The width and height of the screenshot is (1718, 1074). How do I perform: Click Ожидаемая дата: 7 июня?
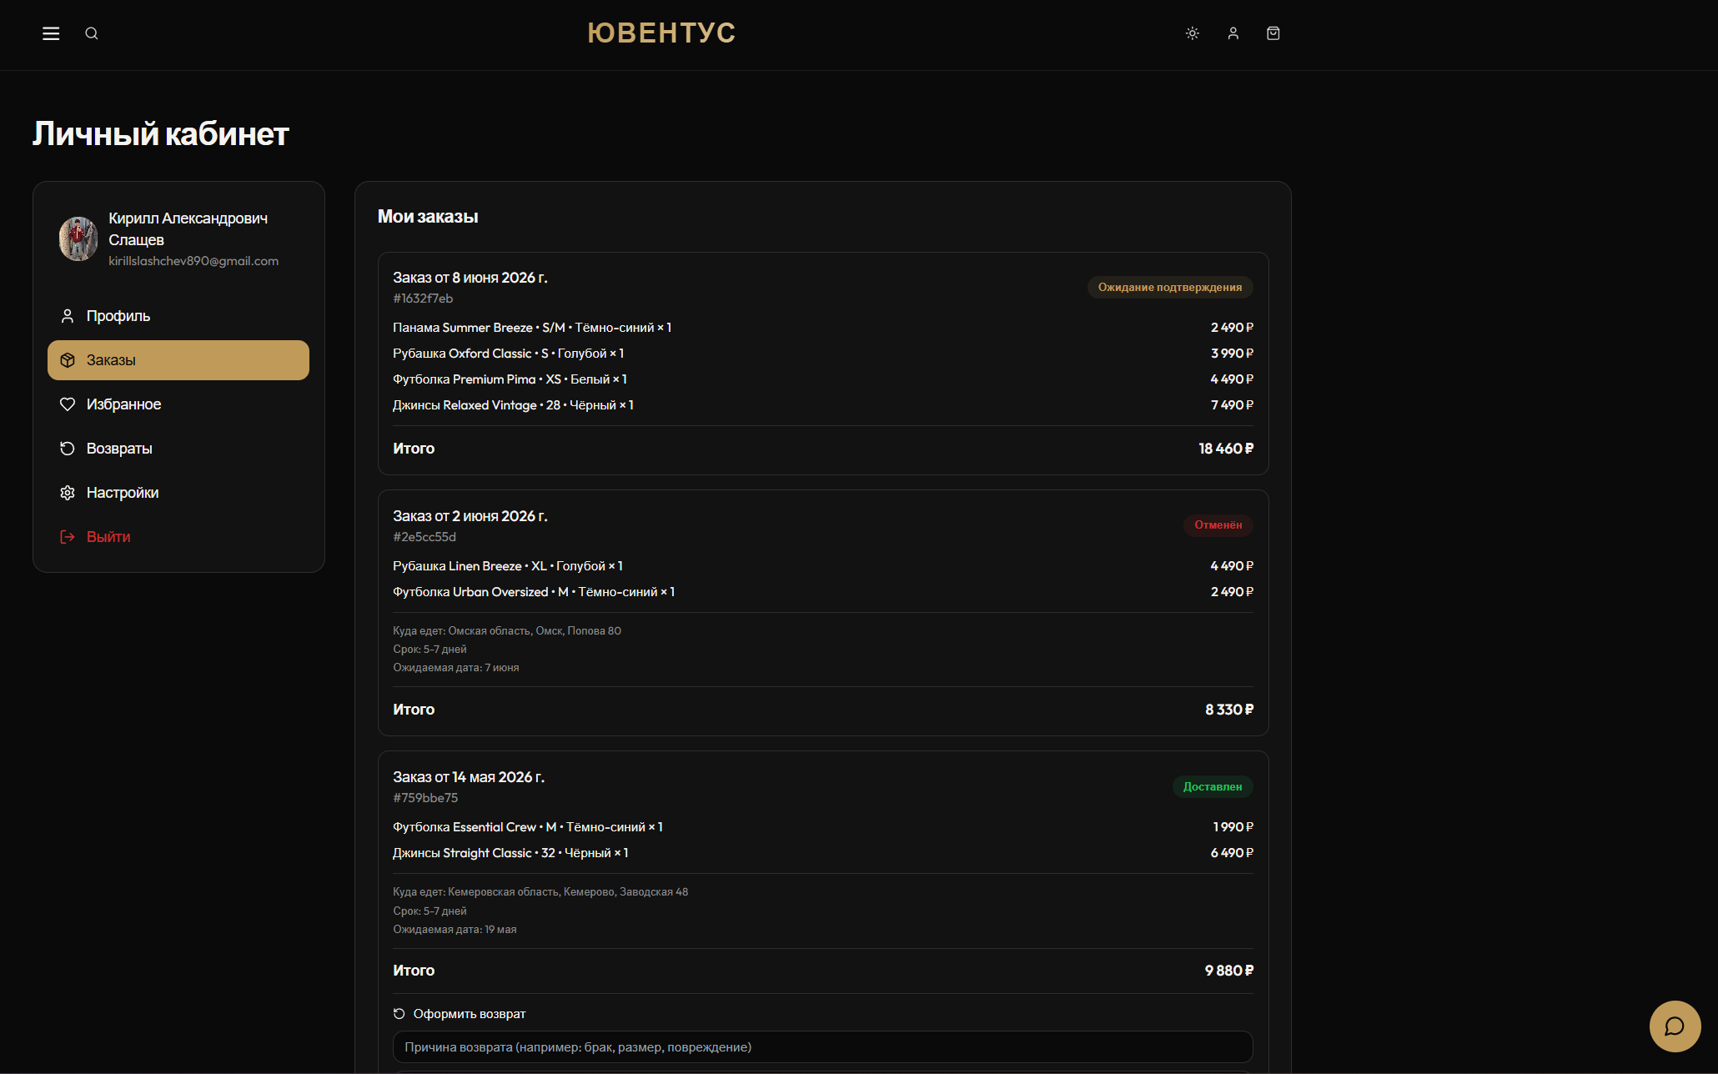click(x=456, y=668)
